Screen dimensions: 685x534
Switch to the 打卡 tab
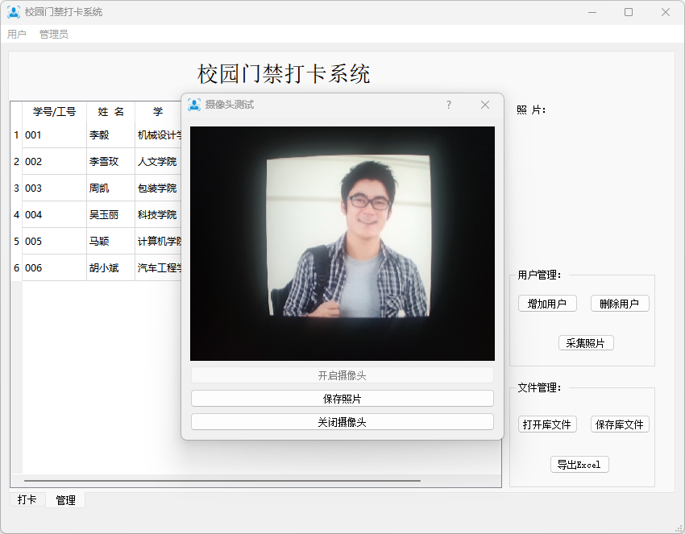(x=27, y=500)
